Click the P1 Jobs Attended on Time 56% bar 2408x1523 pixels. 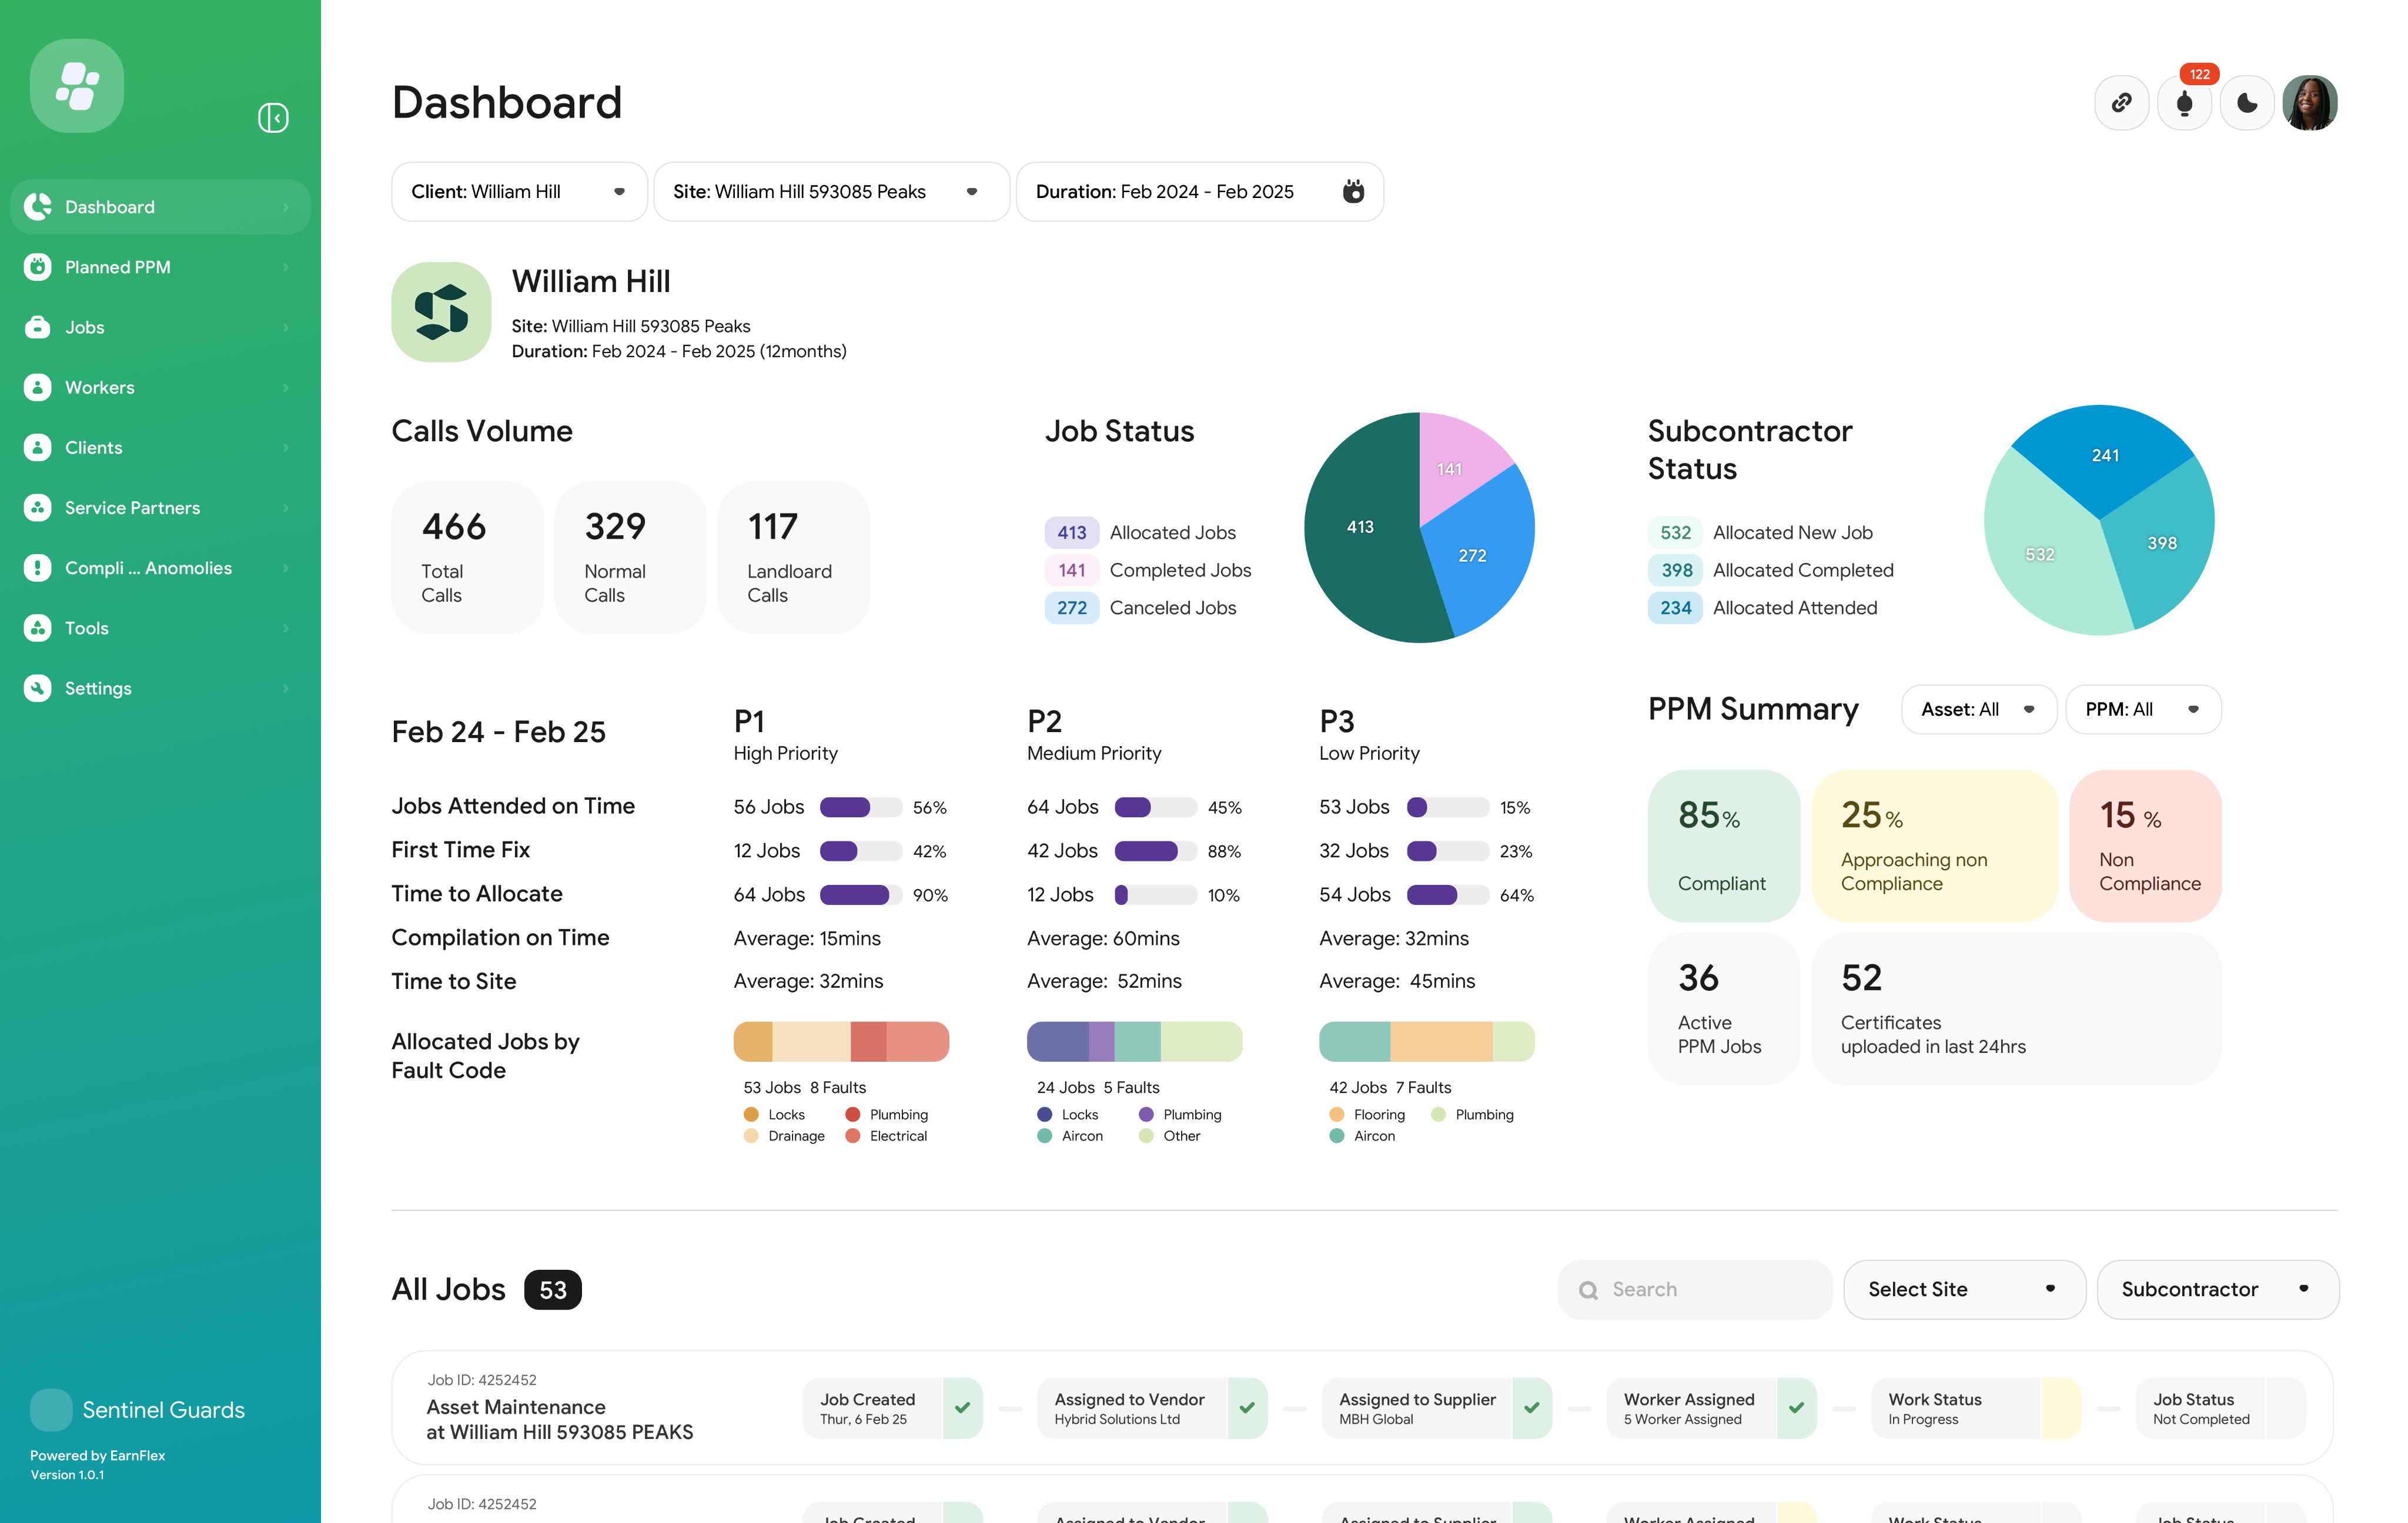pos(861,807)
